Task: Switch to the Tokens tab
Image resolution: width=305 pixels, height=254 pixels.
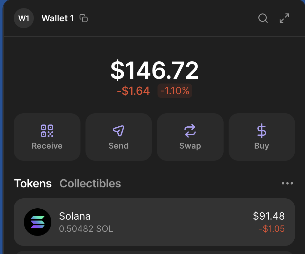Action: pos(33,183)
